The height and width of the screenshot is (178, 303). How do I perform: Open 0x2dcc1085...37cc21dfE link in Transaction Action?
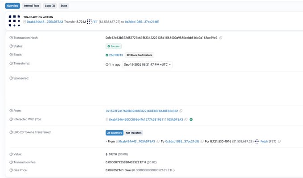pyautogui.click(x=142, y=22)
